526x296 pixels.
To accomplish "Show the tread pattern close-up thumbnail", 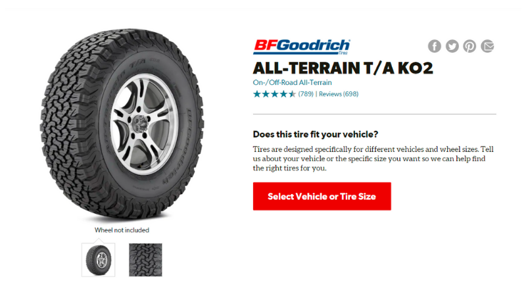I will point(145,260).
